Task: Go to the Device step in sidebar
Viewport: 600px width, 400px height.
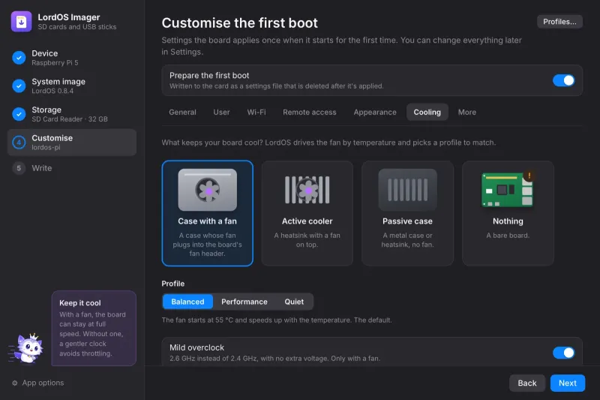Action: coord(72,58)
